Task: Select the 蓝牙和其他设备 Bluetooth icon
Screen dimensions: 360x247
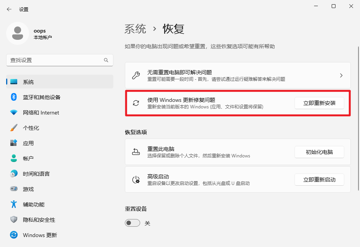Action: pyautogui.click(x=13, y=97)
